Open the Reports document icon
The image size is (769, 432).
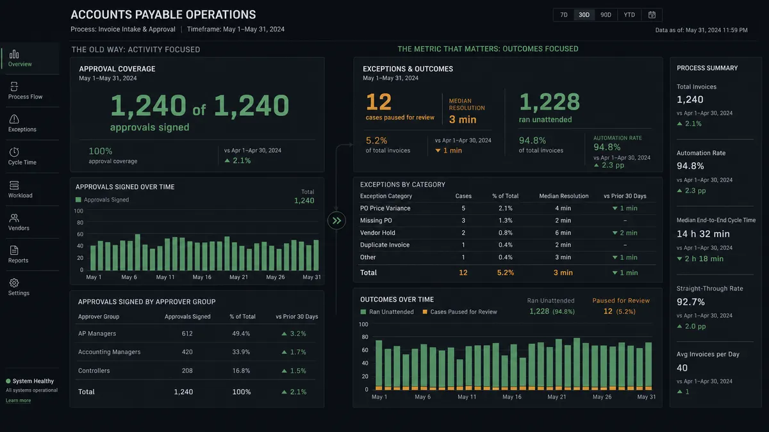15,250
